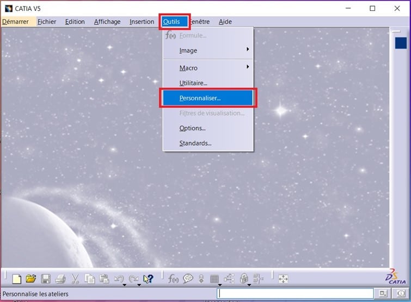The image size is (411, 302).
Task: Close the open Outils menu
Action: (174, 22)
